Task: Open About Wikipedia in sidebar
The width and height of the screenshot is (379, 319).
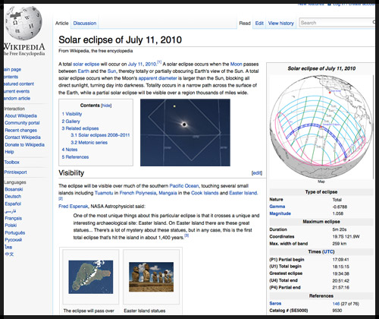Action: [20, 115]
